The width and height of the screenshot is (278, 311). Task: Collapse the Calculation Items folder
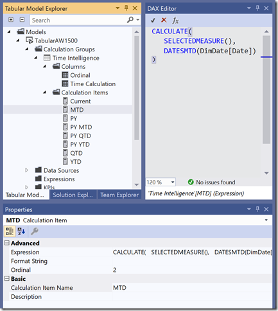click(x=44, y=93)
